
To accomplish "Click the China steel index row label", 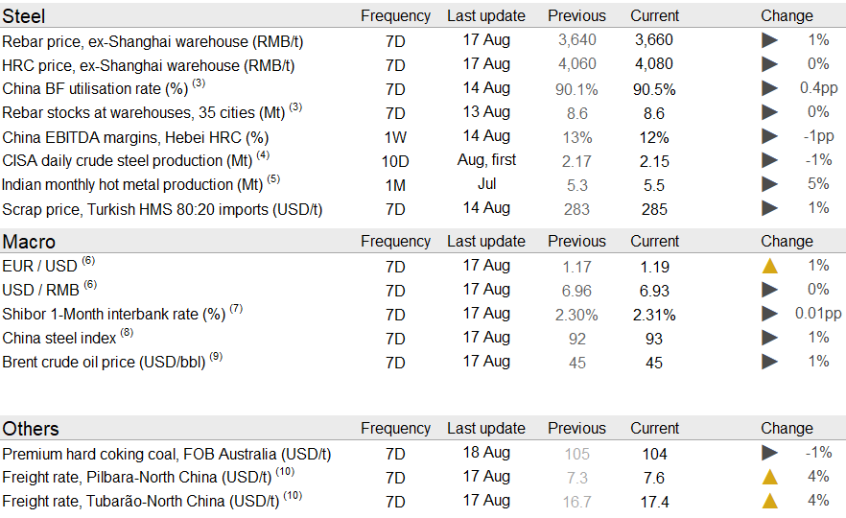I will tap(59, 338).
